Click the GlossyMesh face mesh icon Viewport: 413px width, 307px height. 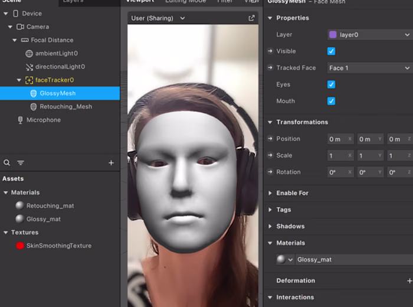pos(34,93)
